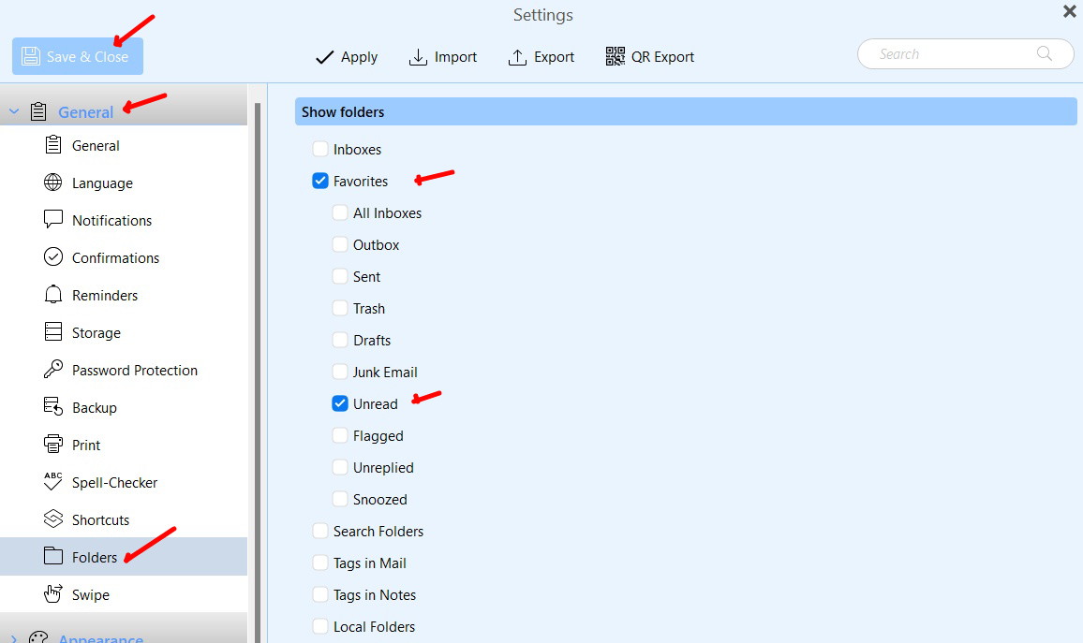Toggle the Drafts checkbox
This screenshot has height=643, width=1083.
(340, 340)
